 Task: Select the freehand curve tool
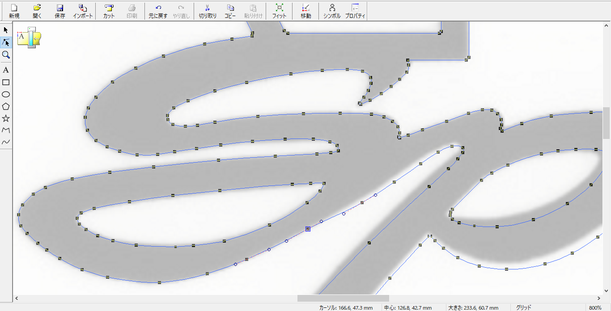point(6,143)
